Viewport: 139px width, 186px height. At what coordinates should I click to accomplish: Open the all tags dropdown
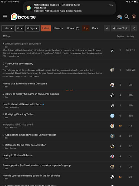pos(32,28)
